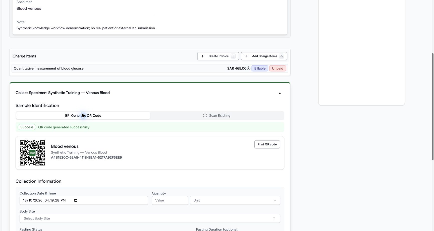Click 'Synthetic Training — Venous Blood' subtitle under QR

coord(79,152)
